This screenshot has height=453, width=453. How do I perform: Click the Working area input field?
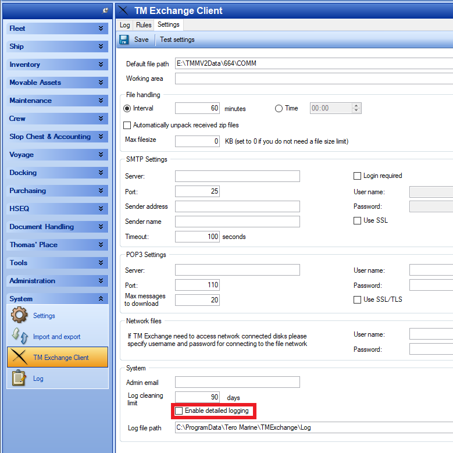tap(314, 79)
